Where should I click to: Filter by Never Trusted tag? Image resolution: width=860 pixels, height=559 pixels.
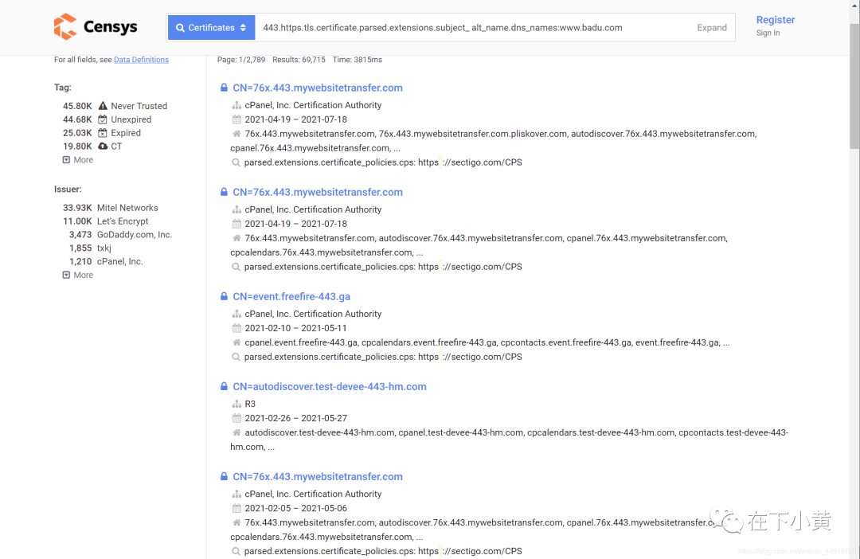[x=139, y=106]
